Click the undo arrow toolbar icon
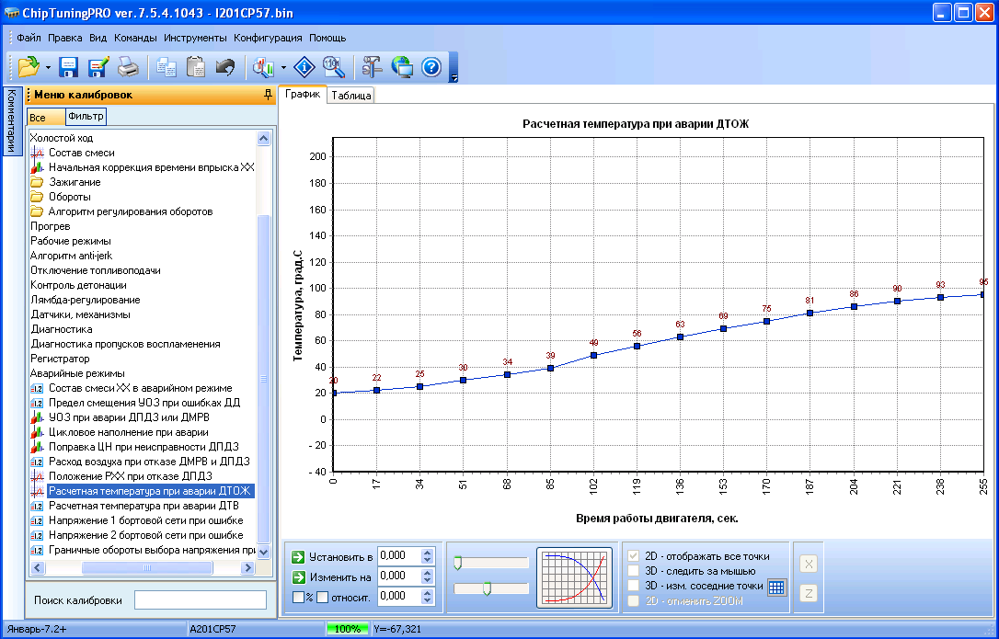The width and height of the screenshot is (999, 639). click(x=225, y=67)
